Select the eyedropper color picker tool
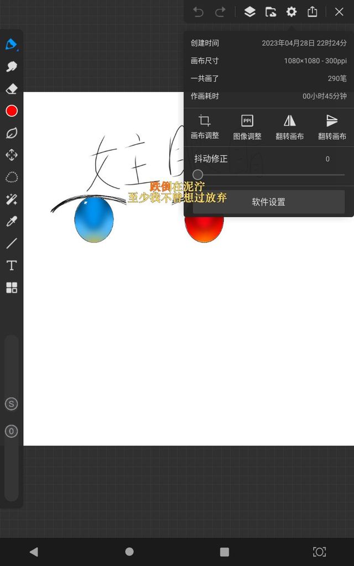354x566 pixels. point(12,222)
